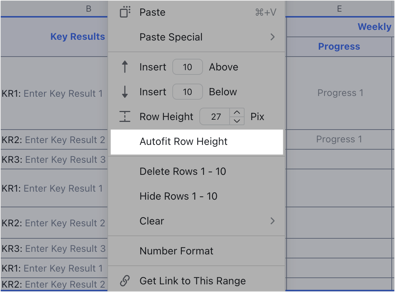Click the Insert Above count input showing 10
This screenshot has height=292, width=395.
tap(187, 67)
